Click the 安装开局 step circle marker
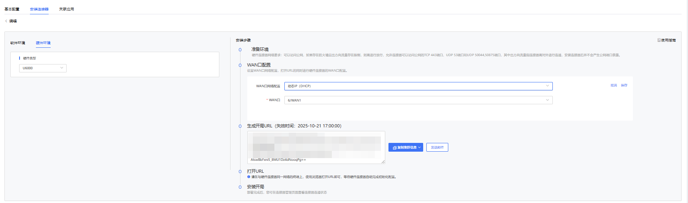 tap(240, 187)
